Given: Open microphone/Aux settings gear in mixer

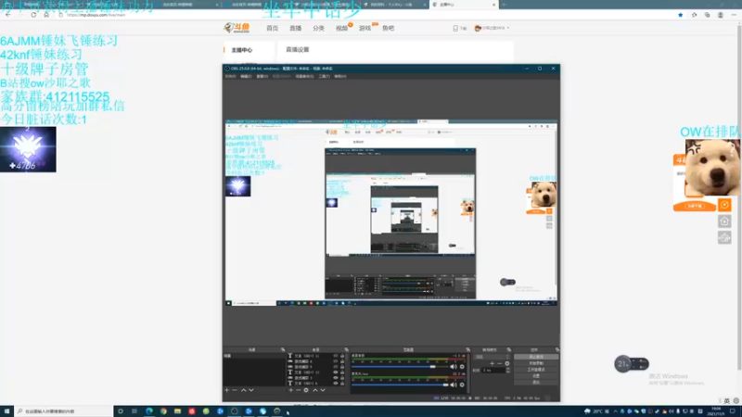Looking at the screenshot, I should pyautogui.click(x=462, y=385).
